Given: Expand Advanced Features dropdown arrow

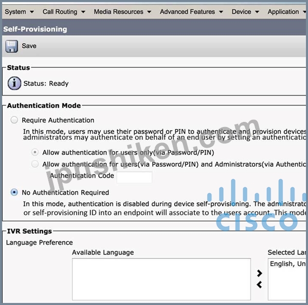Looking at the screenshot, I should point(221,12).
